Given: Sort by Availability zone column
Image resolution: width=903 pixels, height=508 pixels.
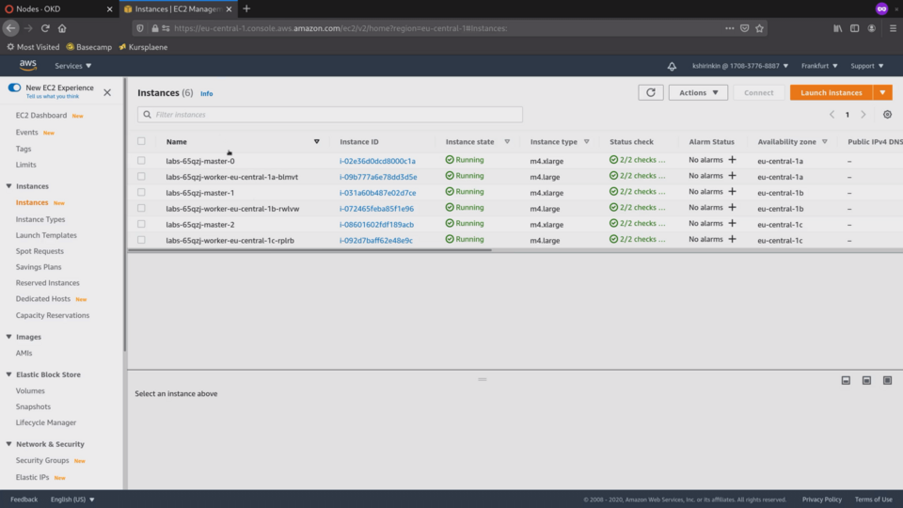Looking at the screenshot, I should point(824,142).
